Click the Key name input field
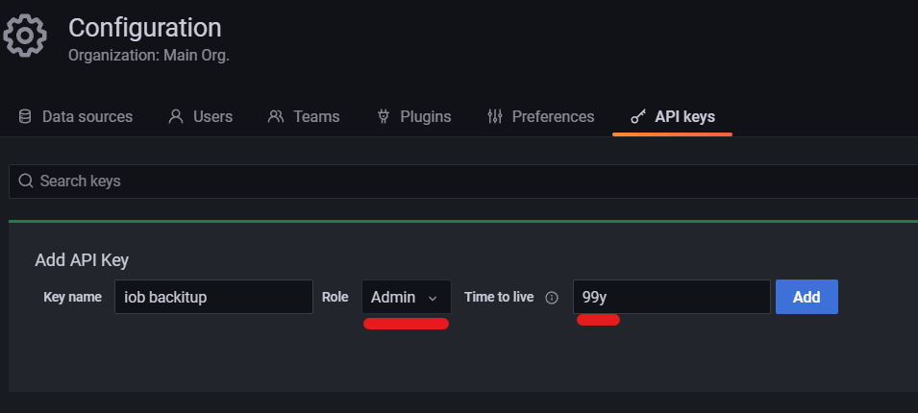The height and width of the screenshot is (413, 918). [x=212, y=298]
